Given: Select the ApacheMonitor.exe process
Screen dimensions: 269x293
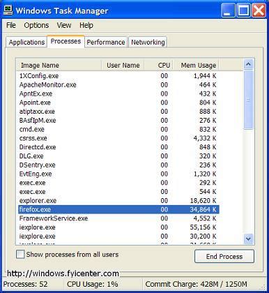Looking at the screenshot, I should tap(118, 84).
